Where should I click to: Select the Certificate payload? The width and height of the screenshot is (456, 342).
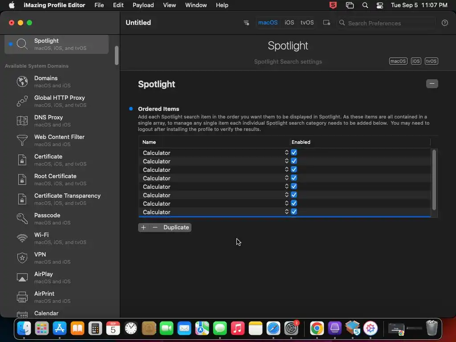[57, 160]
